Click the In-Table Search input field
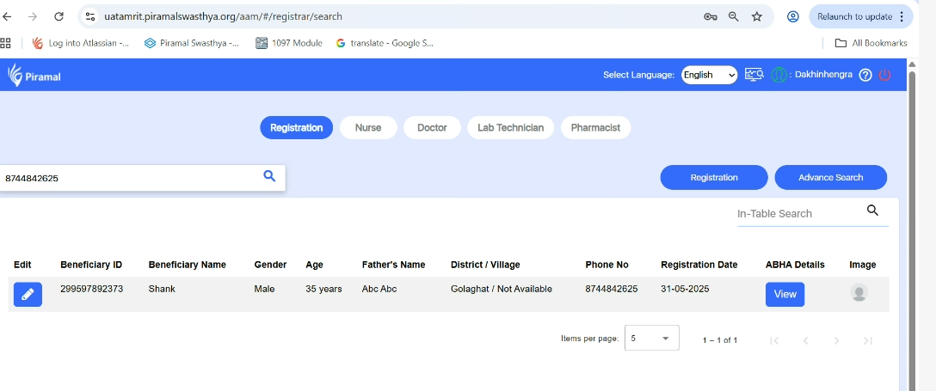 pyautogui.click(x=796, y=213)
